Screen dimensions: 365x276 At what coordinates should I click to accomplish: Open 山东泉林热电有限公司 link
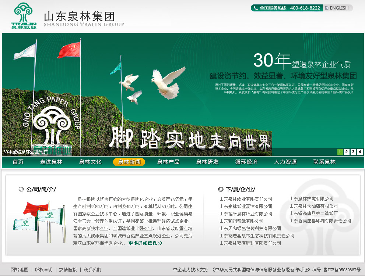(x=312, y=199)
